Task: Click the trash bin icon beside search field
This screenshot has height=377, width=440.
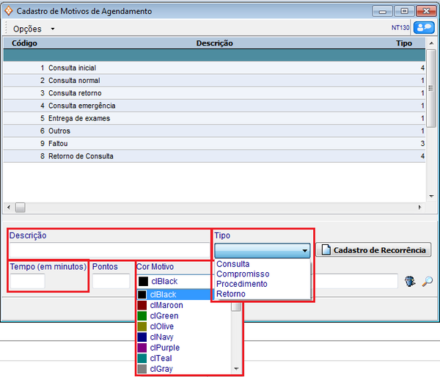Action: [411, 281]
